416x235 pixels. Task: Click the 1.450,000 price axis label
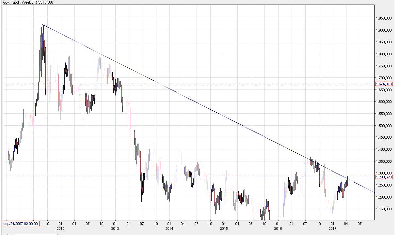point(384,137)
